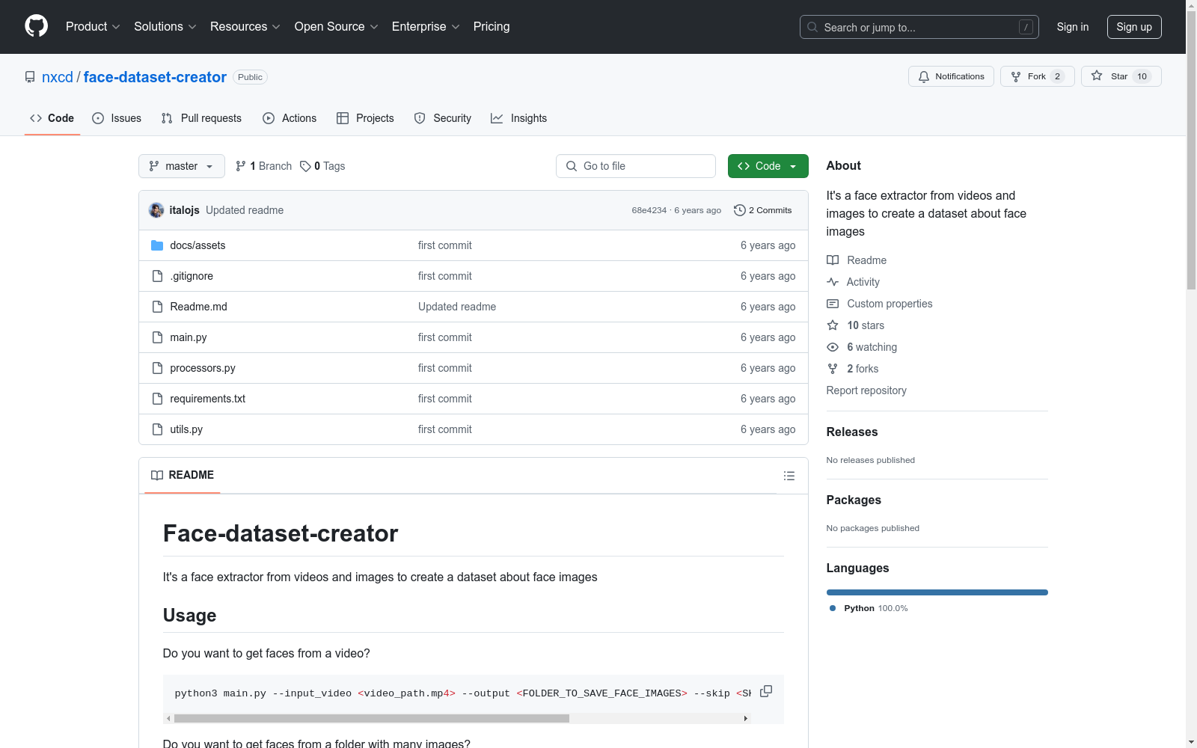The height and width of the screenshot is (748, 1197).
Task: Click the file icon for processors.py
Action: (x=157, y=368)
